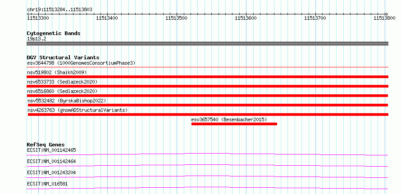Click ruler position 11513500
Image resolution: width=401 pixels, height=194 pixels.
tap(177, 18)
